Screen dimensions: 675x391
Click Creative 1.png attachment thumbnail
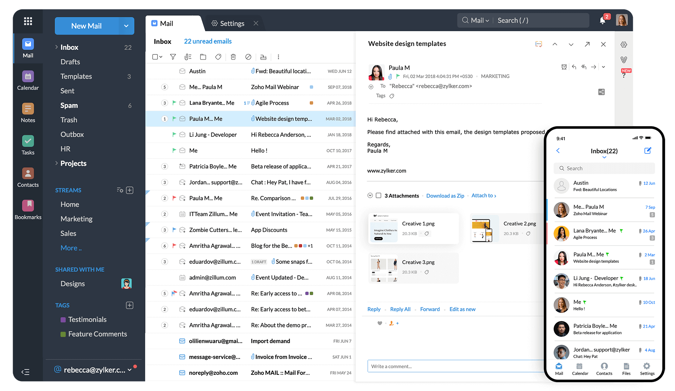[383, 229]
